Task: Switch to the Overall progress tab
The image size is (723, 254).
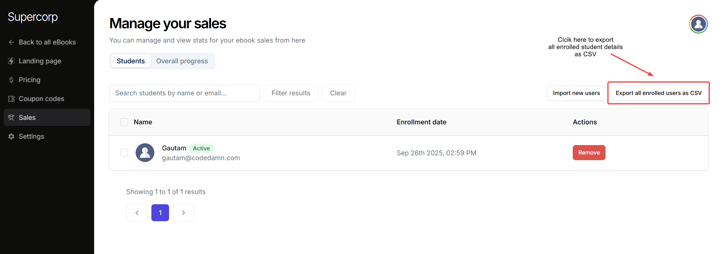Action: click(182, 61)
